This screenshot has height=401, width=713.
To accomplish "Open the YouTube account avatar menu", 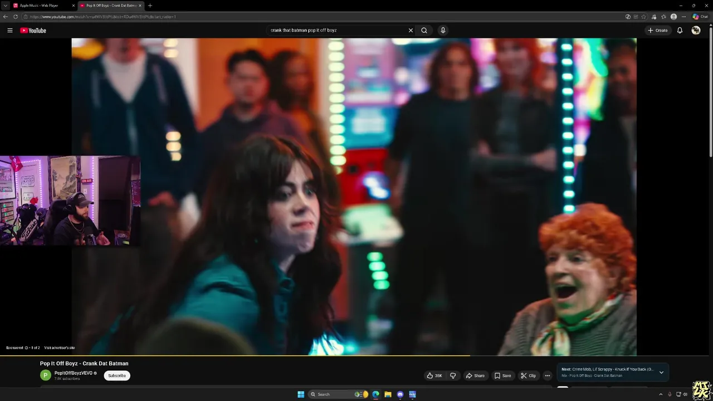I will coord(696,30).
